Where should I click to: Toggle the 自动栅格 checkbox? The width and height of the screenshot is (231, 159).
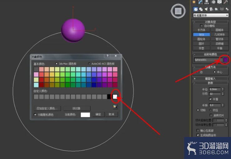(x=201, y=26)
